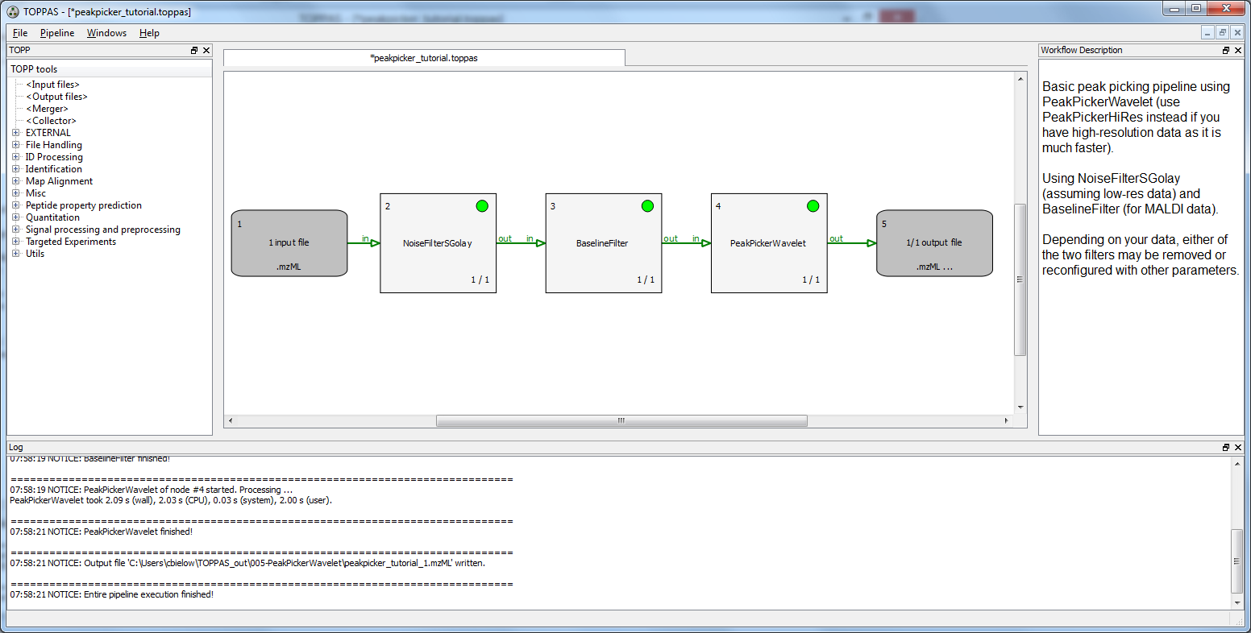Select the <Merger> tree item
Viewport: 1251px width, 633px height.
(47, 109)
